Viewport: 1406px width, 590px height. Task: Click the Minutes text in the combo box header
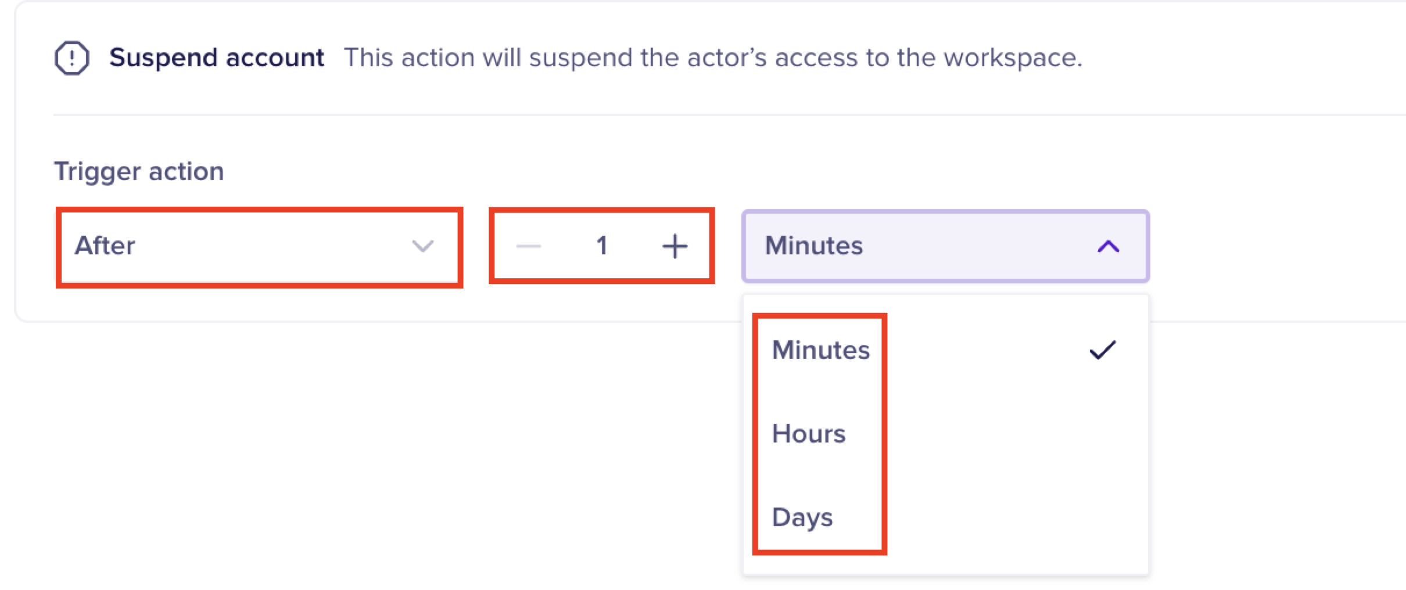[813, 246]
